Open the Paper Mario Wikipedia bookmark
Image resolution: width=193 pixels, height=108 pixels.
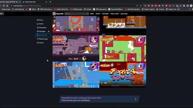click(115, 9)
